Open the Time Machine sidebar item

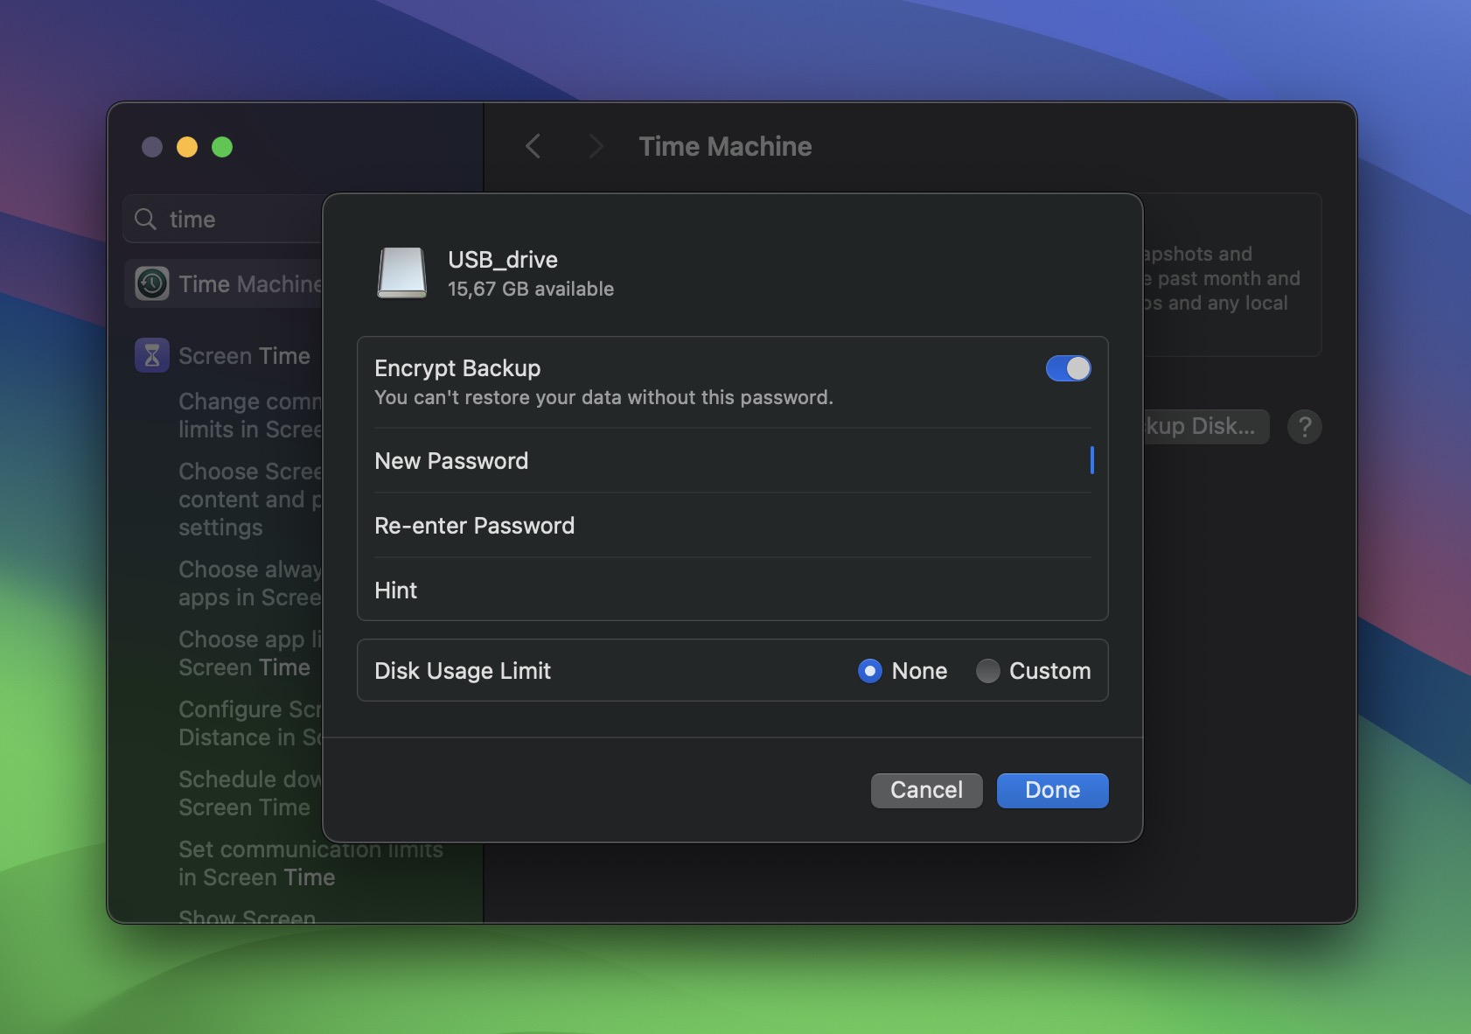pos(225,283)
